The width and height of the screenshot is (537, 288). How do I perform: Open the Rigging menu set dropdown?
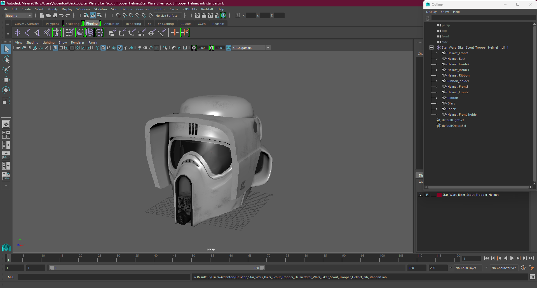pos(18,16)
